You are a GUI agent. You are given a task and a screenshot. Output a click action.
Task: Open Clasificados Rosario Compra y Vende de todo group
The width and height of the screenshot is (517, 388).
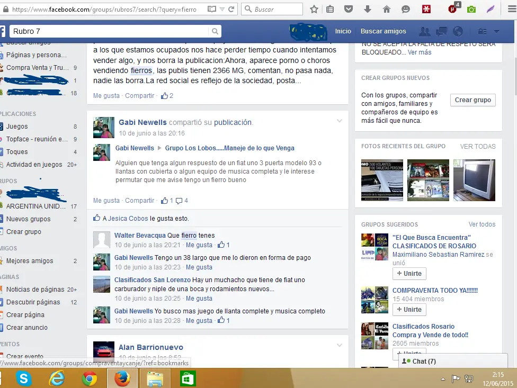(430, 331)
